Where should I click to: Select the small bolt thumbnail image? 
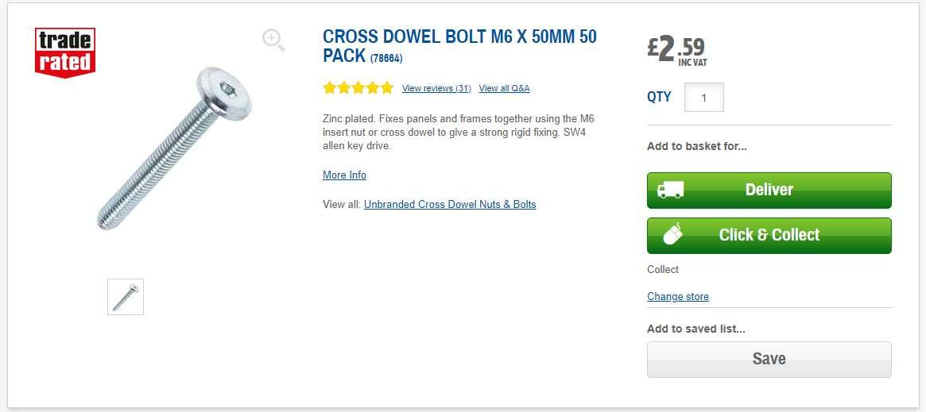click(126, 297)
